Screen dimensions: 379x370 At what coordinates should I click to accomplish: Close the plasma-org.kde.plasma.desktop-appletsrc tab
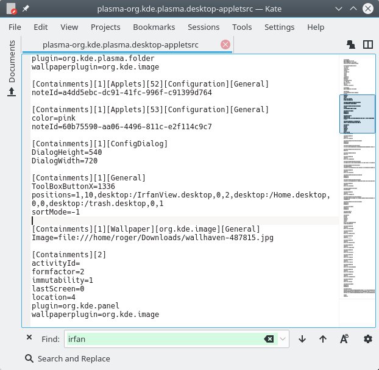pos(225,44)
